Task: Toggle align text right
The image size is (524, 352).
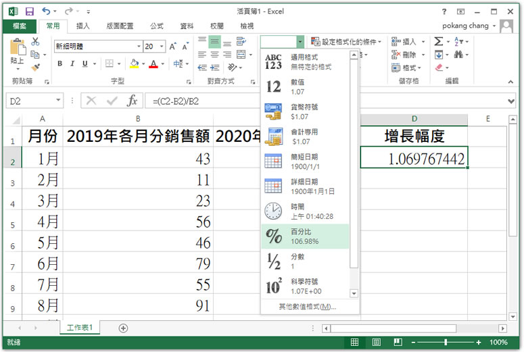Action: pyautogui.click(x=227, y=55)
